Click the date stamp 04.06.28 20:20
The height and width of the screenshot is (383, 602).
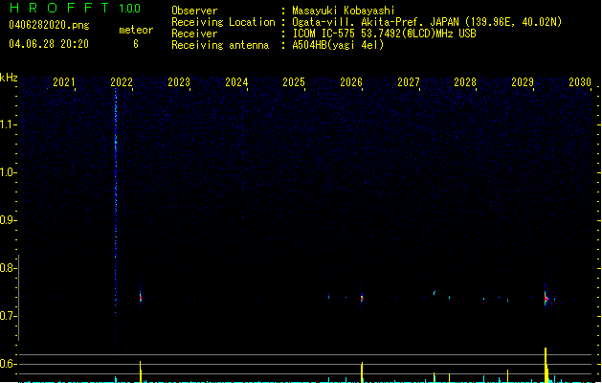tap(49, 44)
